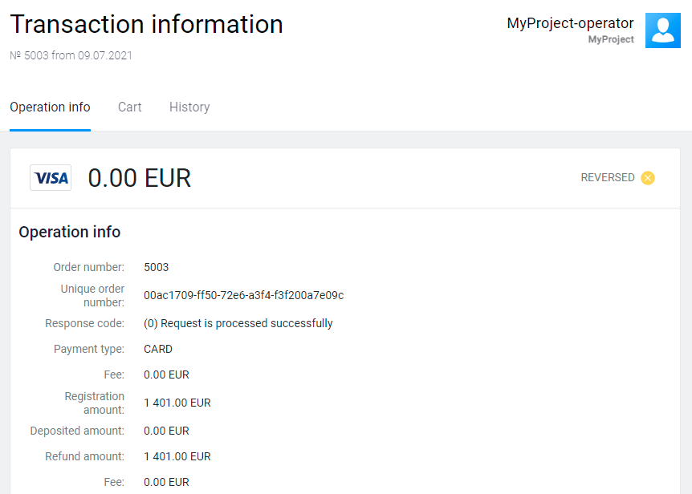Select the unique order number UUID value

click(243, 295)
